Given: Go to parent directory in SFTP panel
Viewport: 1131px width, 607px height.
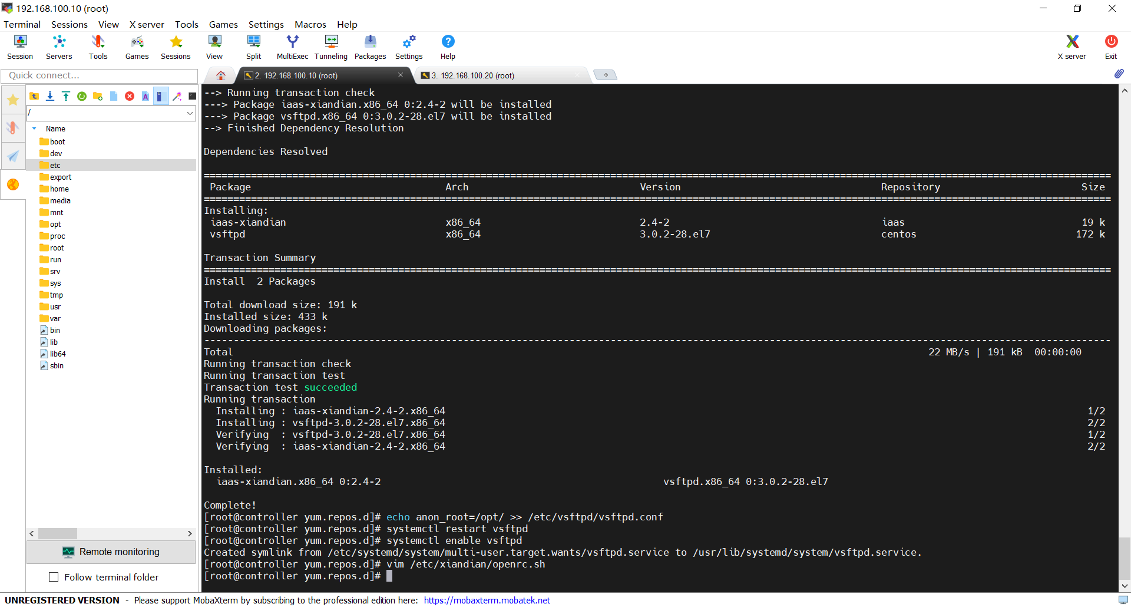Looking at the screenshot, I should pyautogui.click(x=34, y=96).
